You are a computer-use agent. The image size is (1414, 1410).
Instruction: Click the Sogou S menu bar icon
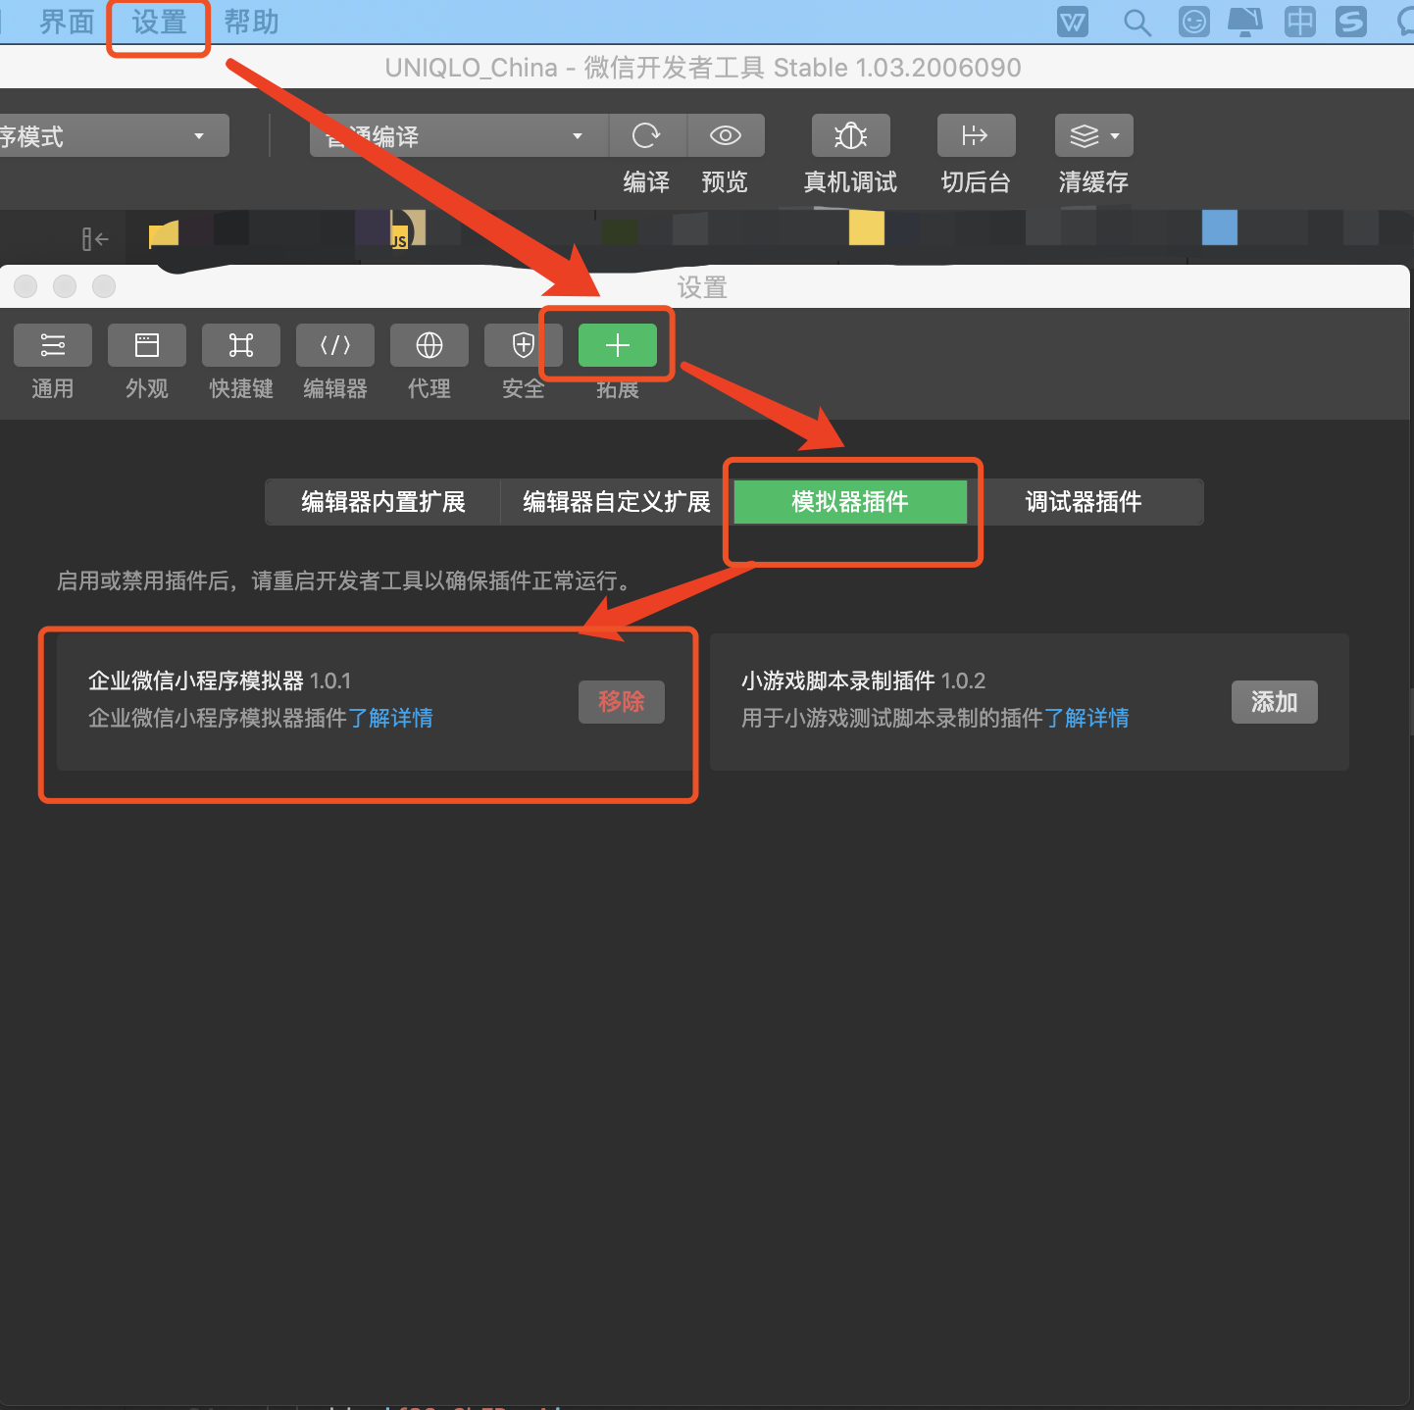[1352, 22]
